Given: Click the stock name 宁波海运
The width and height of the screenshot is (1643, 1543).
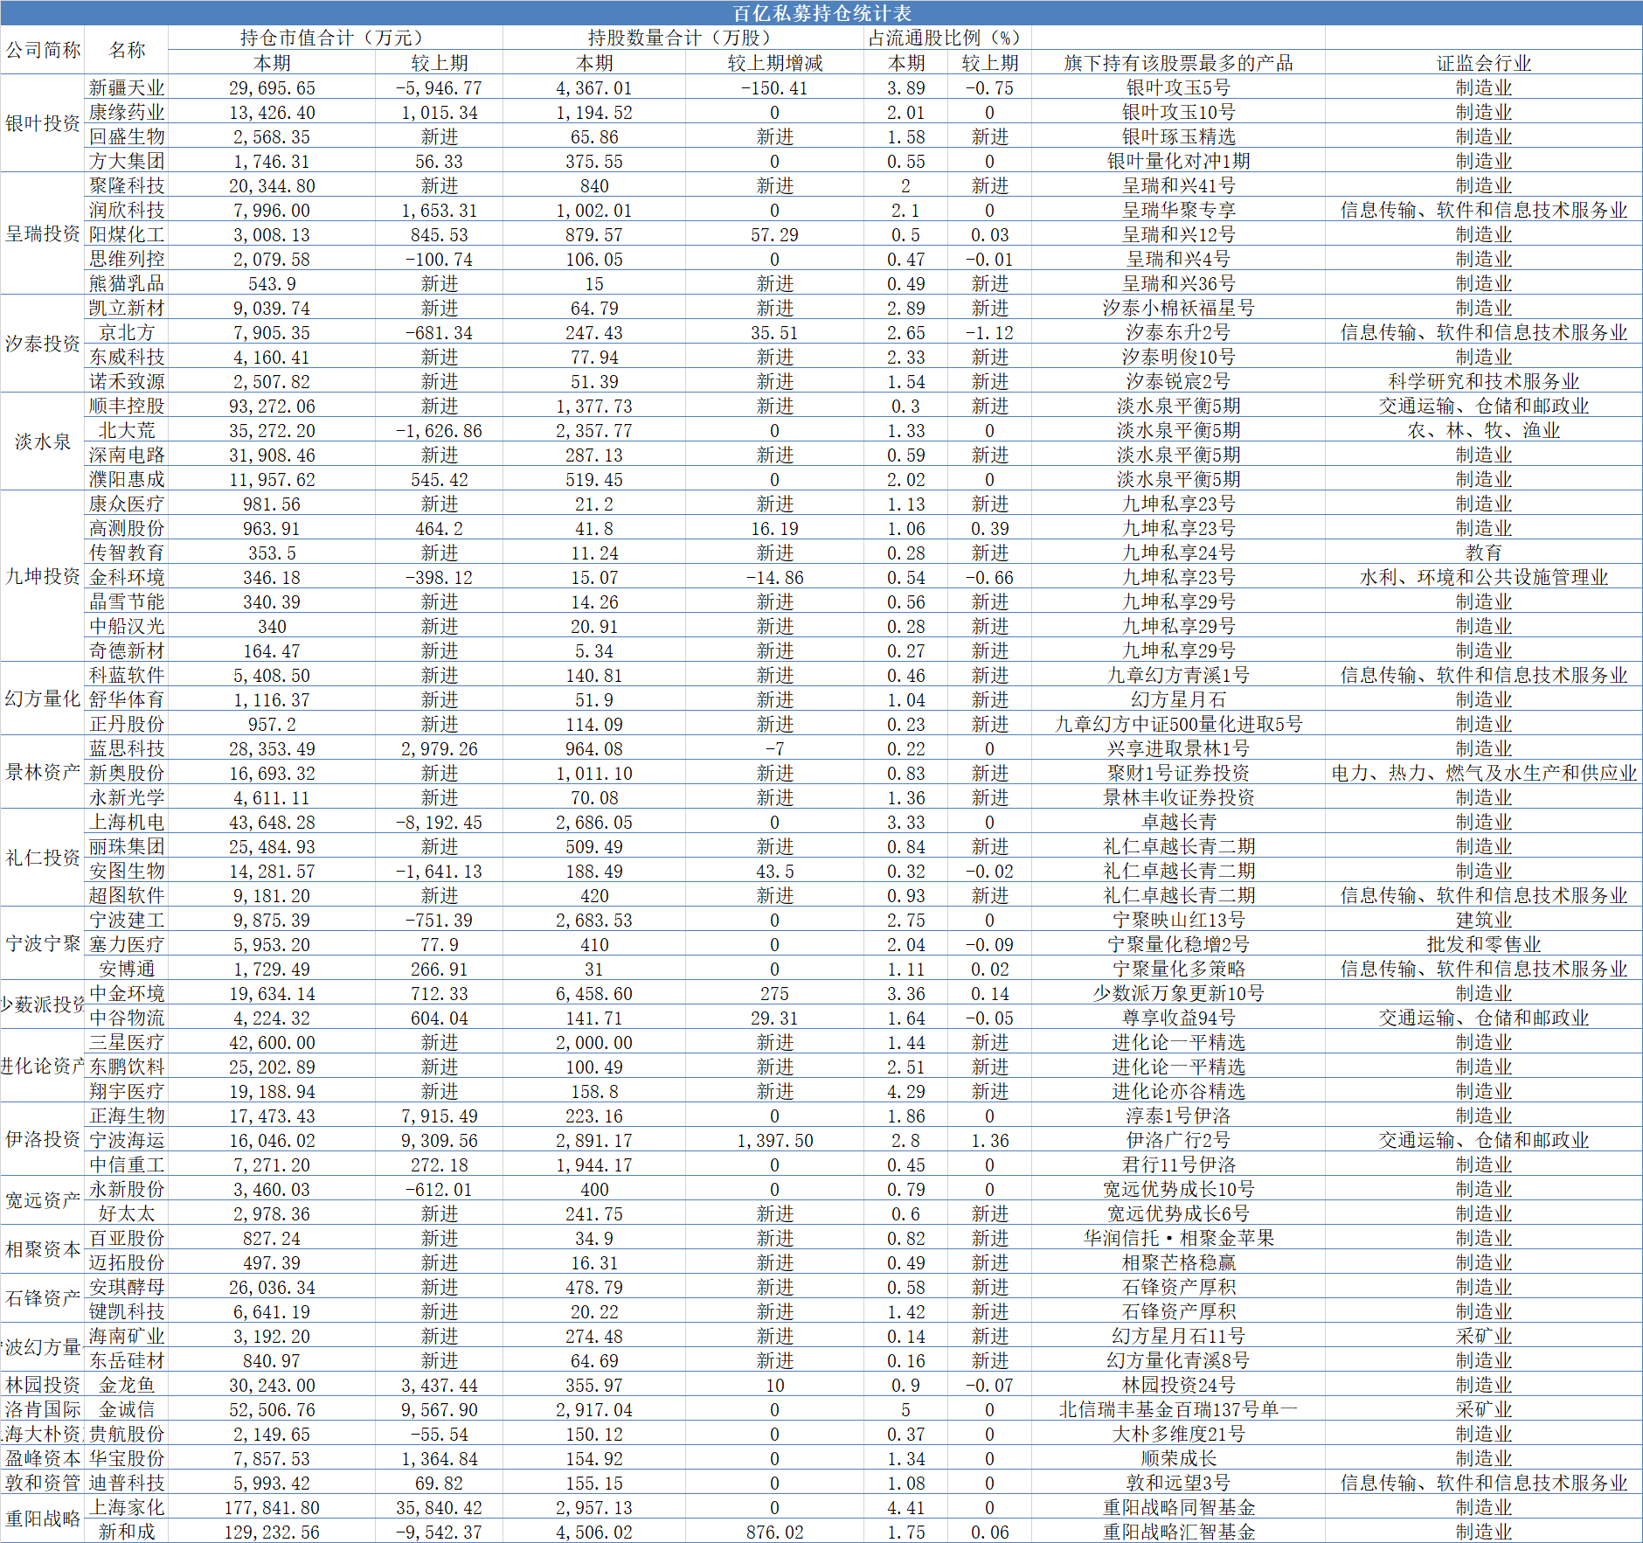Looking at the screenshot, I should [x=127, y=1140].
